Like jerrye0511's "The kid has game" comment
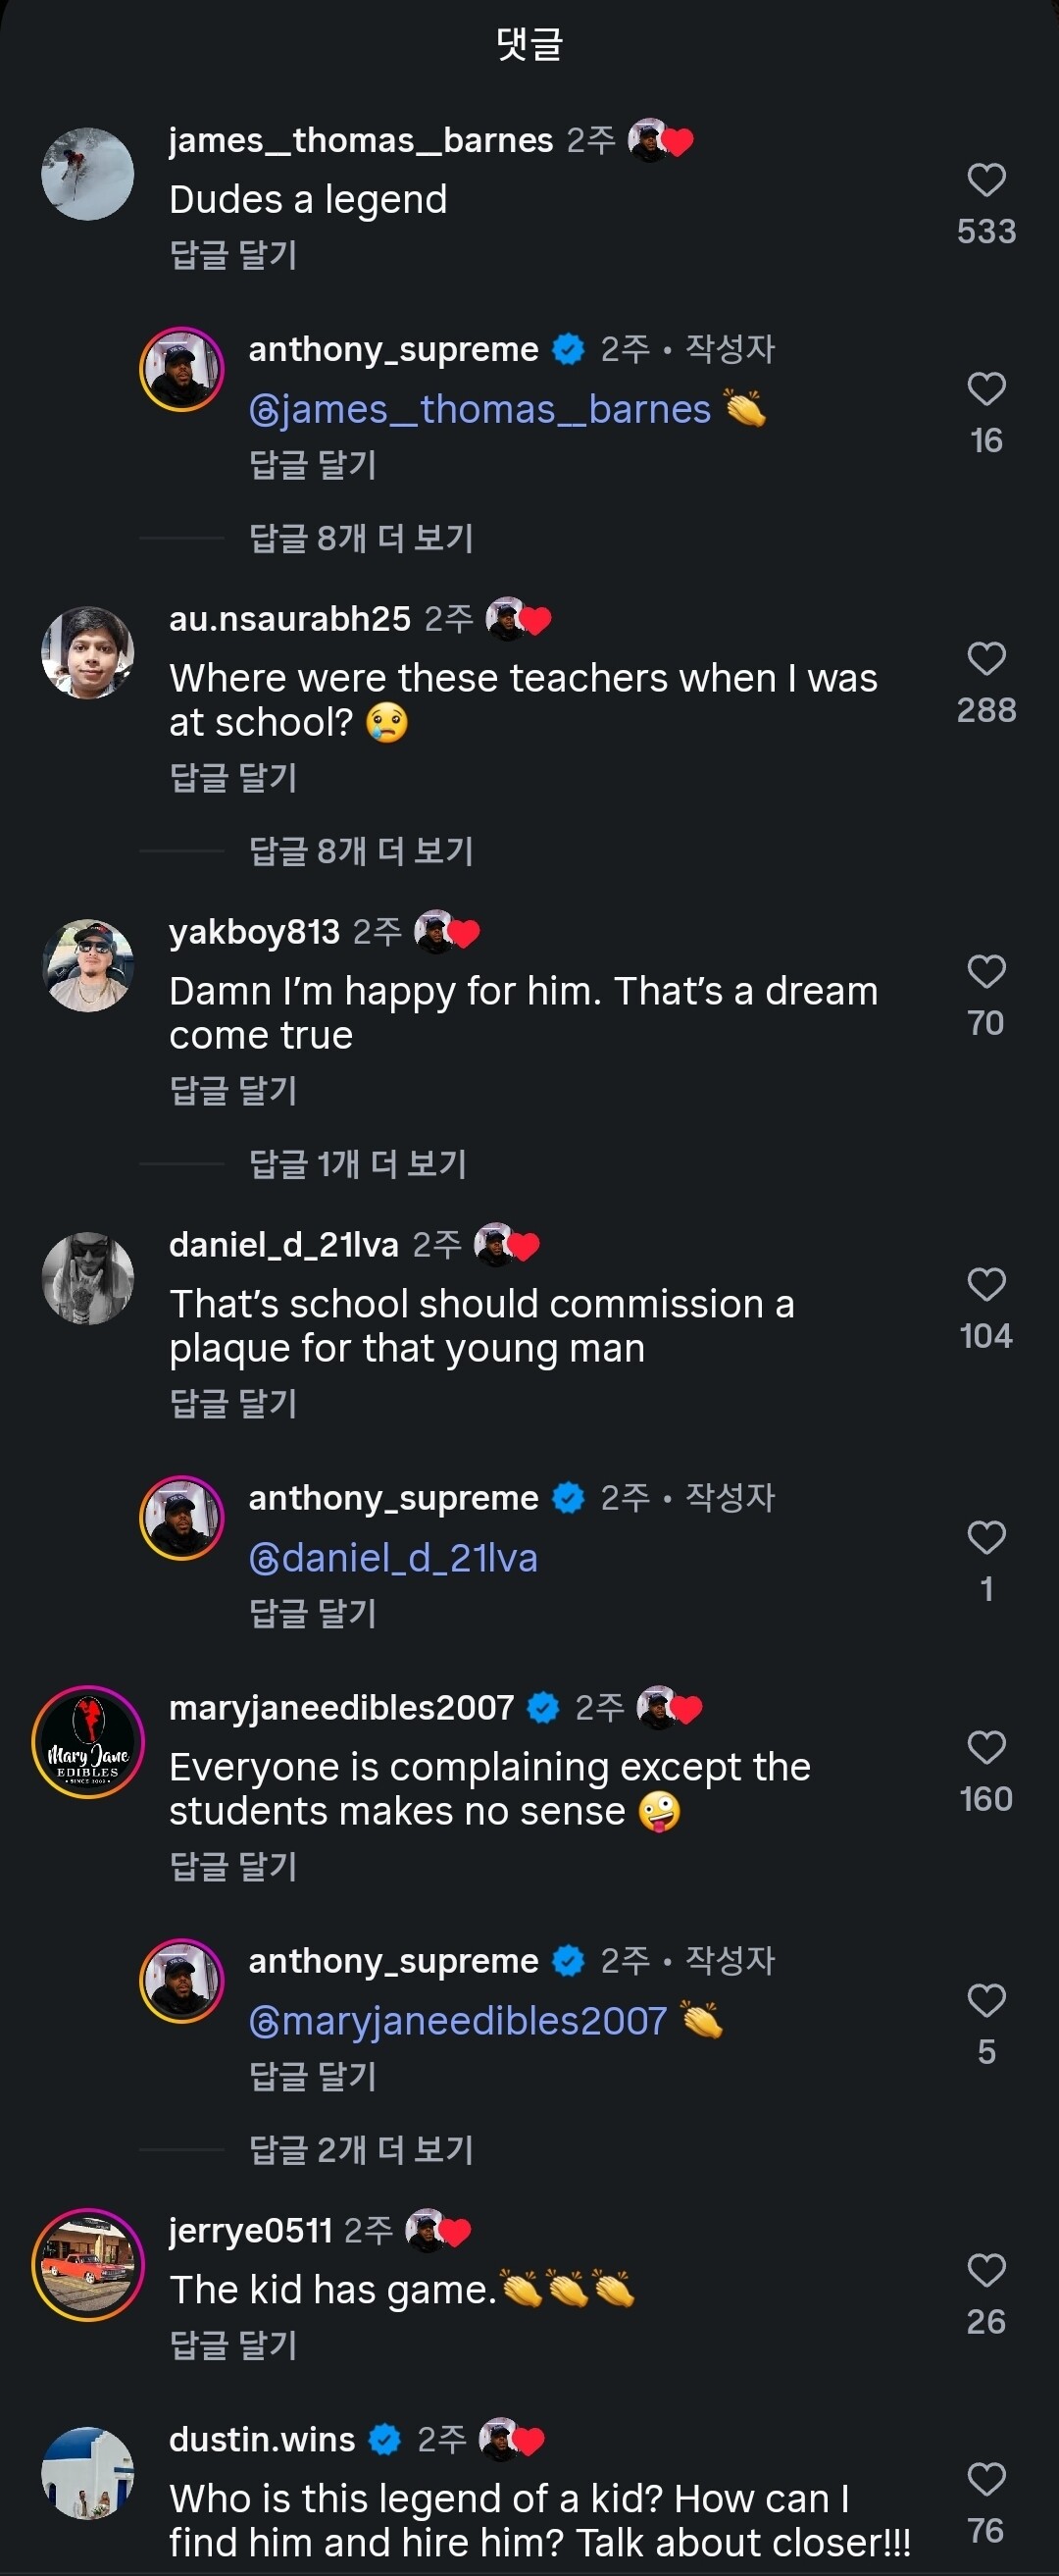The height and width of the screenshot is (2576, 1059). (x=986, y=2271)
